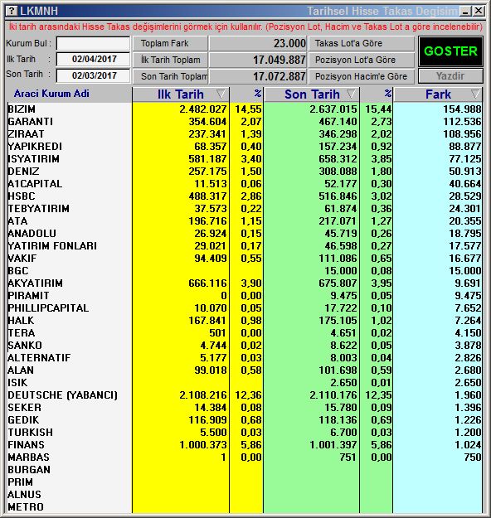Click the help question mark icon in title bar
Viewport: 491px width, 518px height.
(12, 11)
